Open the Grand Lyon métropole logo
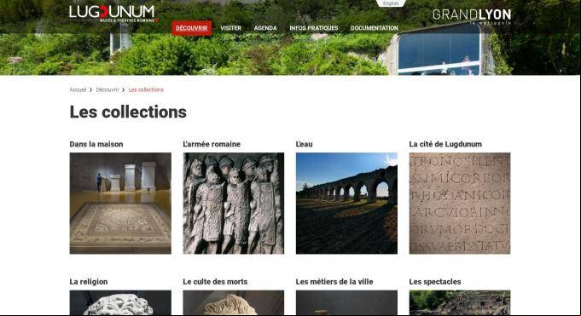 click(472, 16)
